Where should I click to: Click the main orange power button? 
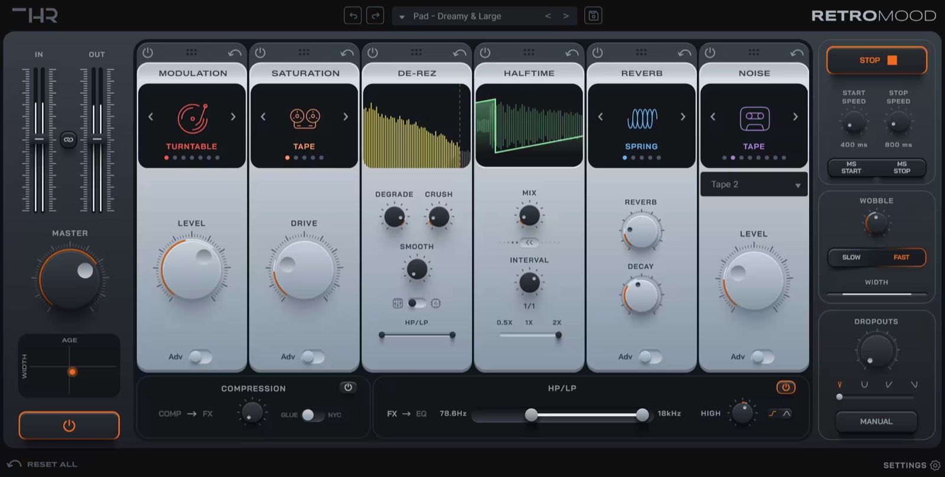pyautogui.click(x=69, y=426)
